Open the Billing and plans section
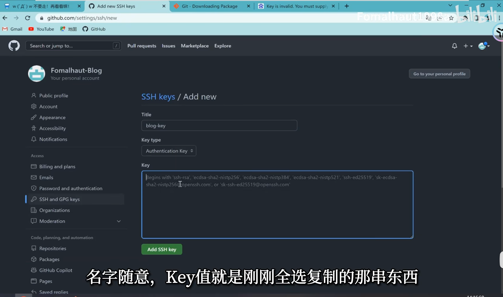503x297 pixels. 57,166
